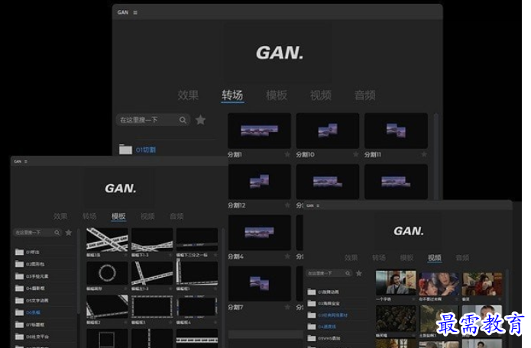The height and width of the screenshot is (348, 531).
Task: Select the 音频 tab in lower-right window
Action: click(462, 258)
